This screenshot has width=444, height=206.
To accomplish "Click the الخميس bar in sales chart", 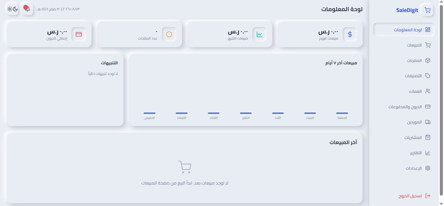I will coord(149,113).
